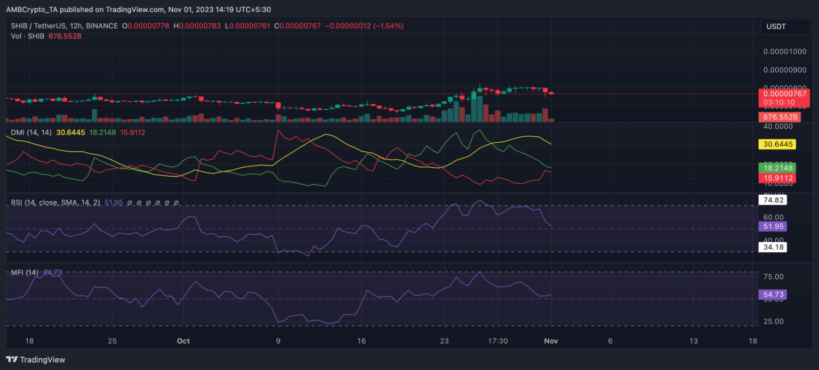Click the green +DI tag 18.2148

click(x=777, y=168)
